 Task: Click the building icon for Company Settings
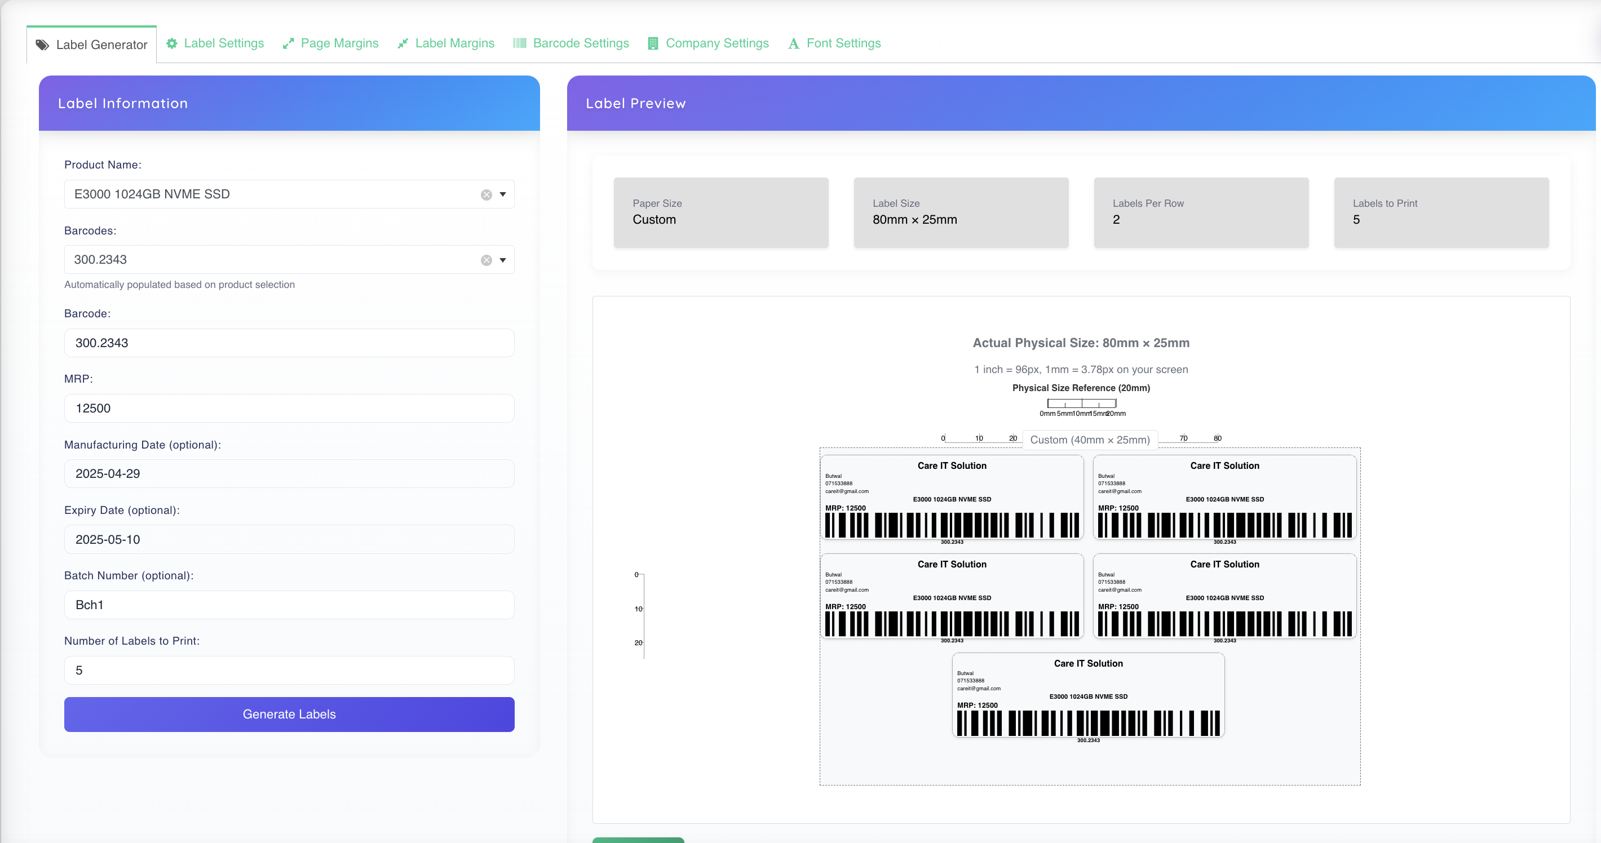(x=653, y=43)
